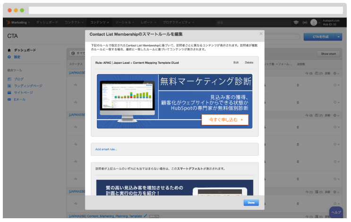Open the ヘルプ help bubble
The width and height of the screenshot is (351, 222).
pyautogui.click(x=336, y=212)
